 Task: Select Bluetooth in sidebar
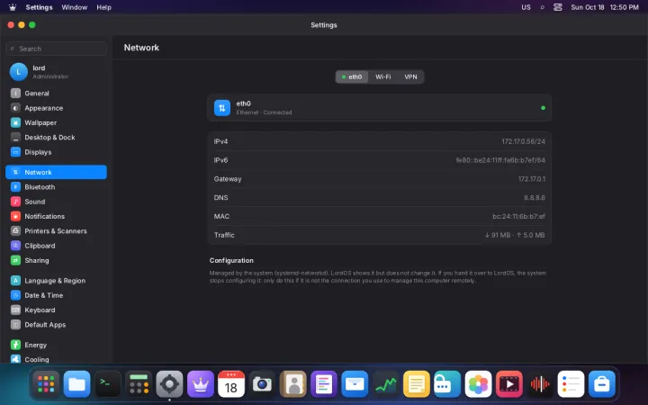click(56, 187)
